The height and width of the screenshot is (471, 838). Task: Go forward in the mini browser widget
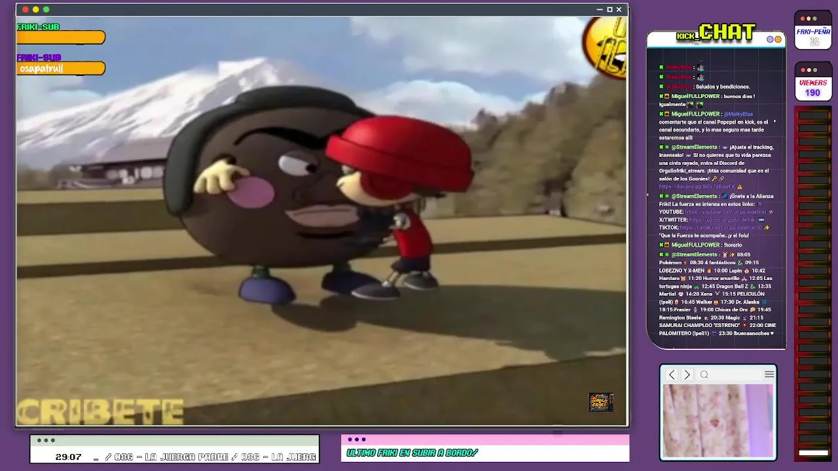click(x=687, y=375)
